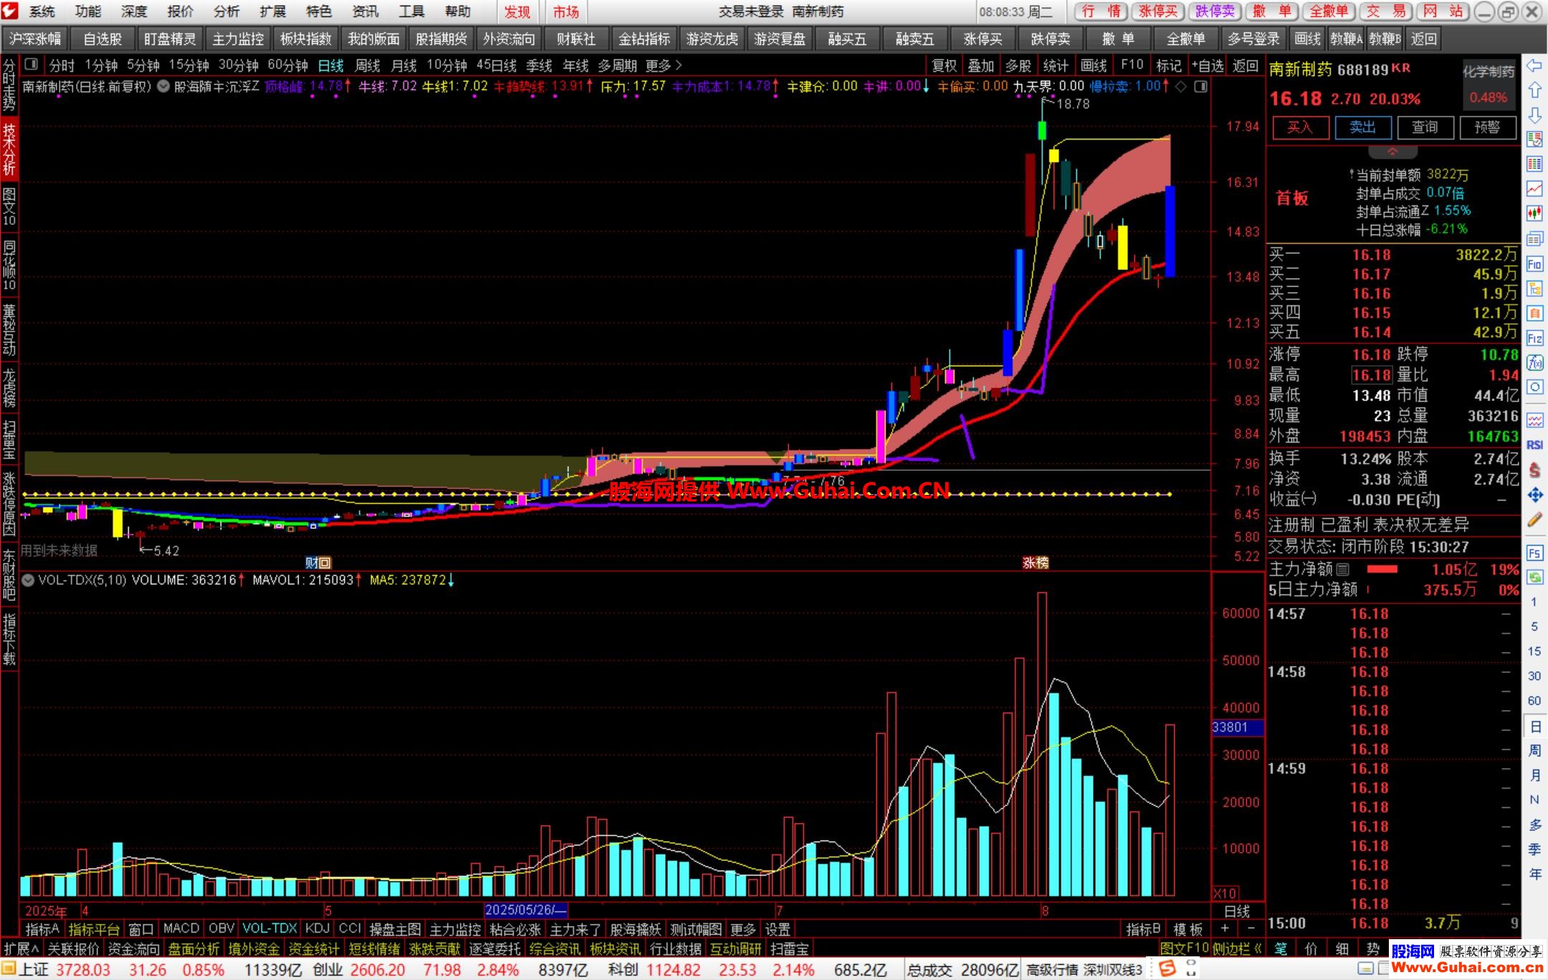Switch to the KDJ indicator tab
Viewport: 1548px width, 980px height.
[x=317, y=928]
